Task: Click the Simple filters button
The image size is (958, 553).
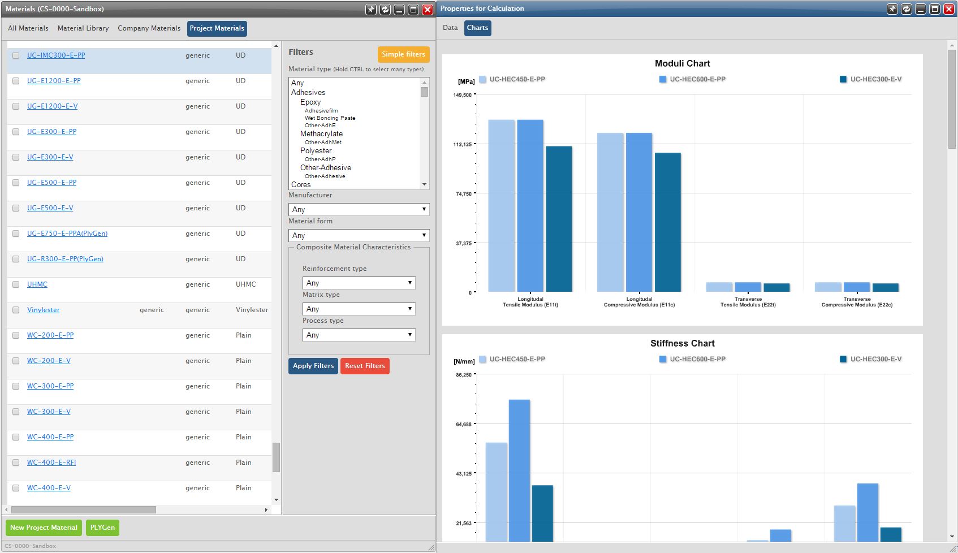Action: [x=403, y=54]
